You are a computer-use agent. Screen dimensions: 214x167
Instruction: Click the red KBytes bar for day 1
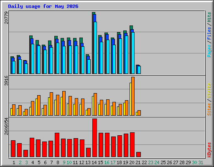click(13, 149)
